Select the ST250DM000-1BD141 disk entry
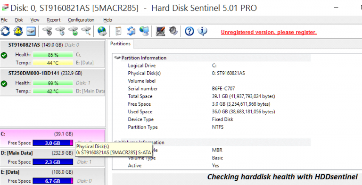Viewport: 362px width, 185px height. (x=53, y=82)
